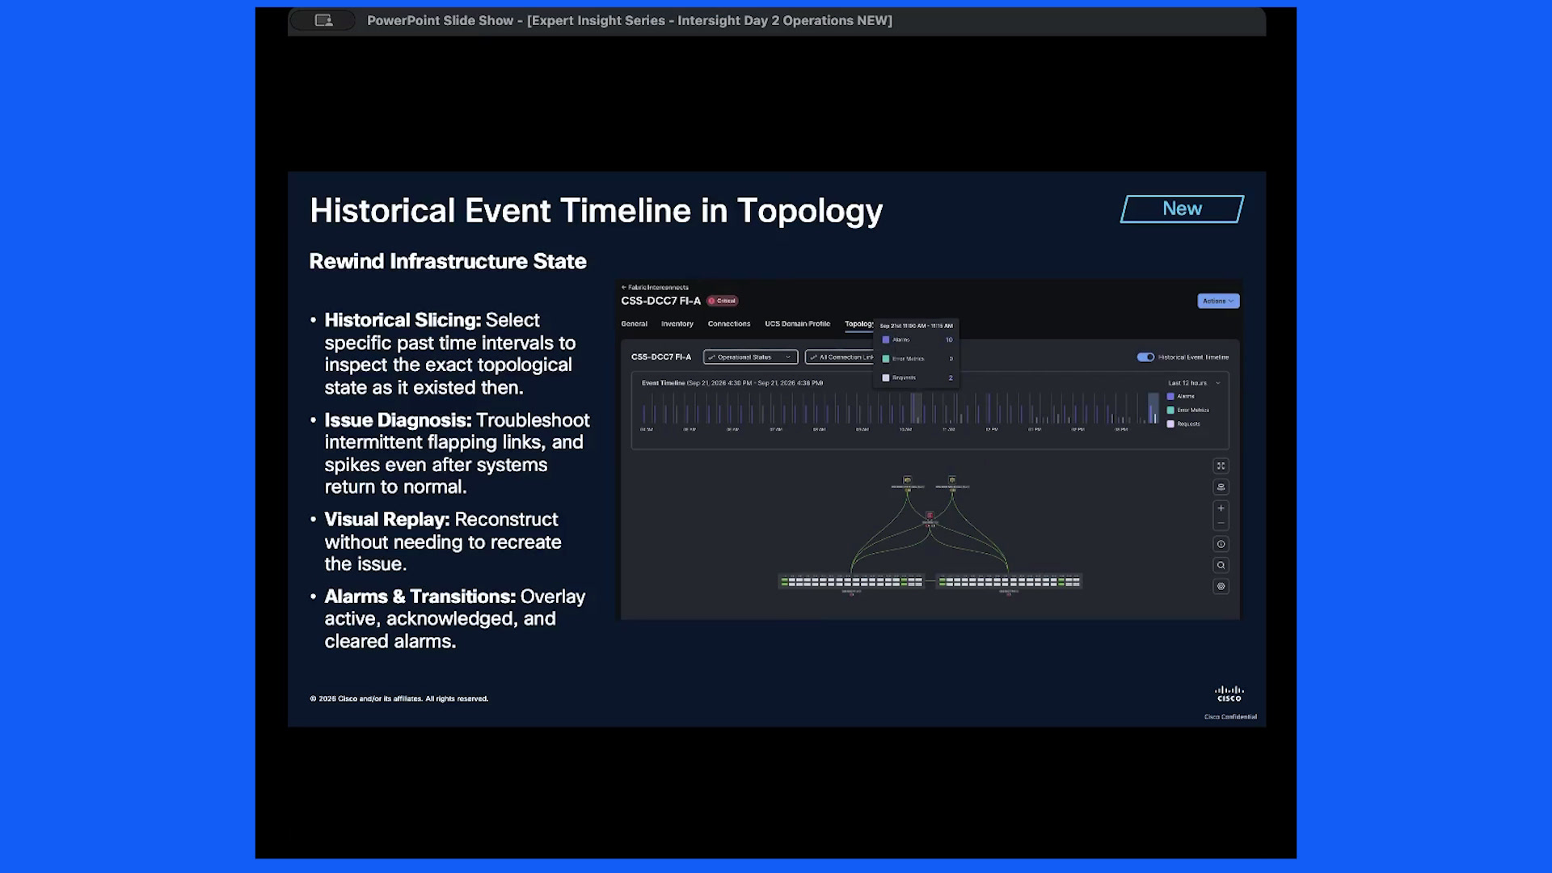Click the Requests row in the tooltip popup

pyautogui.click(x=917, y=377)
